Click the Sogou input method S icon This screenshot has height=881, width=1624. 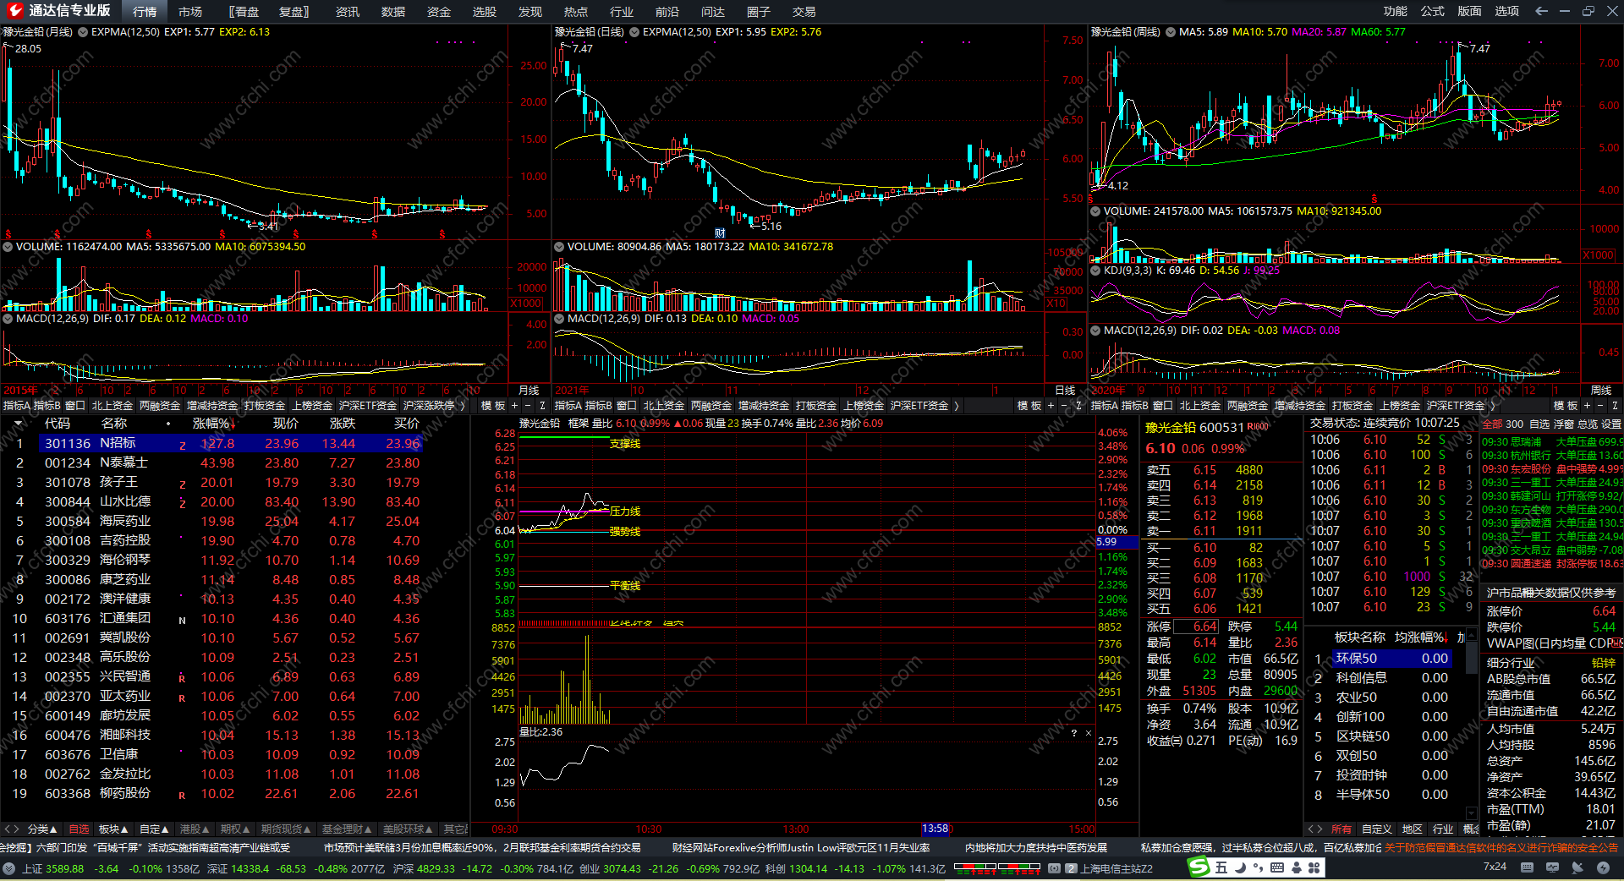pos(1199,867)
